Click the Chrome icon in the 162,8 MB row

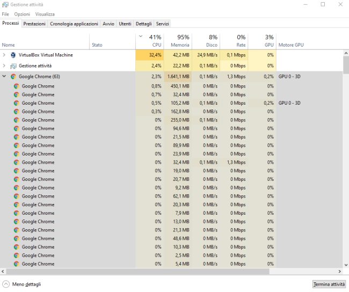click(17, 112)
